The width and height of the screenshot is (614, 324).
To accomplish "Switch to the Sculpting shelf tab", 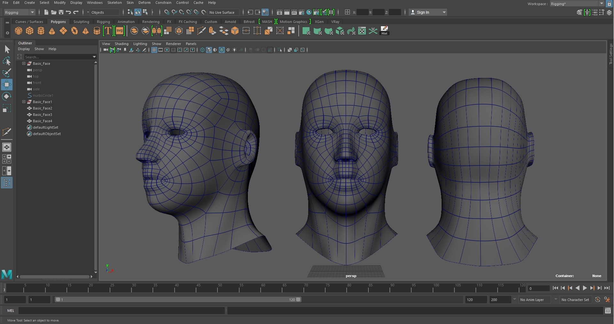I will [x=81, y=22].
